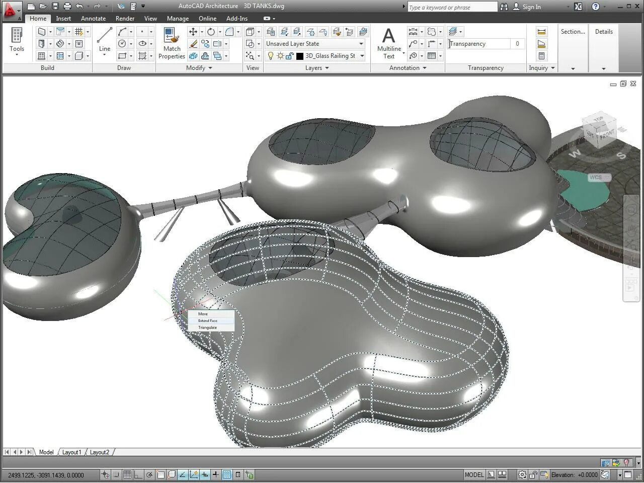Switch to the Render ribbon tab
644x483 pixels.
125,18
